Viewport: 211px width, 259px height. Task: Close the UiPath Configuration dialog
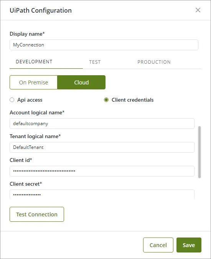click(198, 10)
